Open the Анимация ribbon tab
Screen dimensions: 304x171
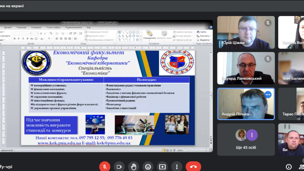(x=36, y=27)
